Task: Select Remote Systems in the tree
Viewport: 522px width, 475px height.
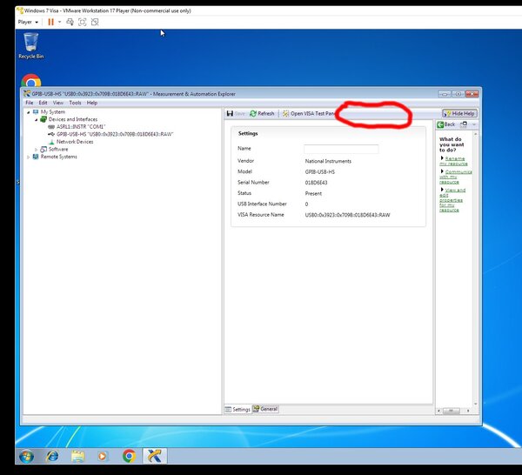Action: (x=59, y=157)
